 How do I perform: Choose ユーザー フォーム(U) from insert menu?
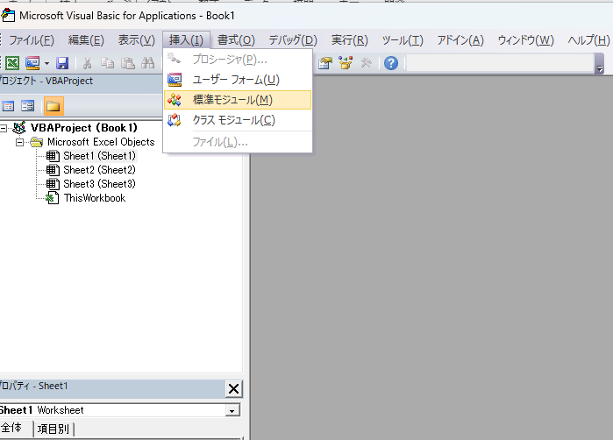[x=238, y=80]
